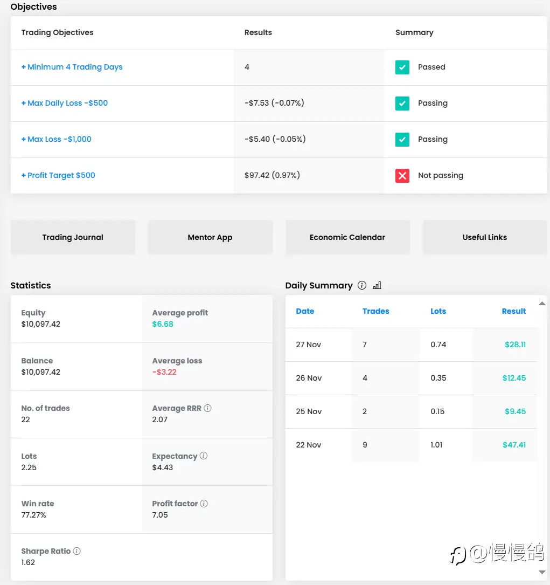Sort Daily Summary by Trades column

pos(375,311)
